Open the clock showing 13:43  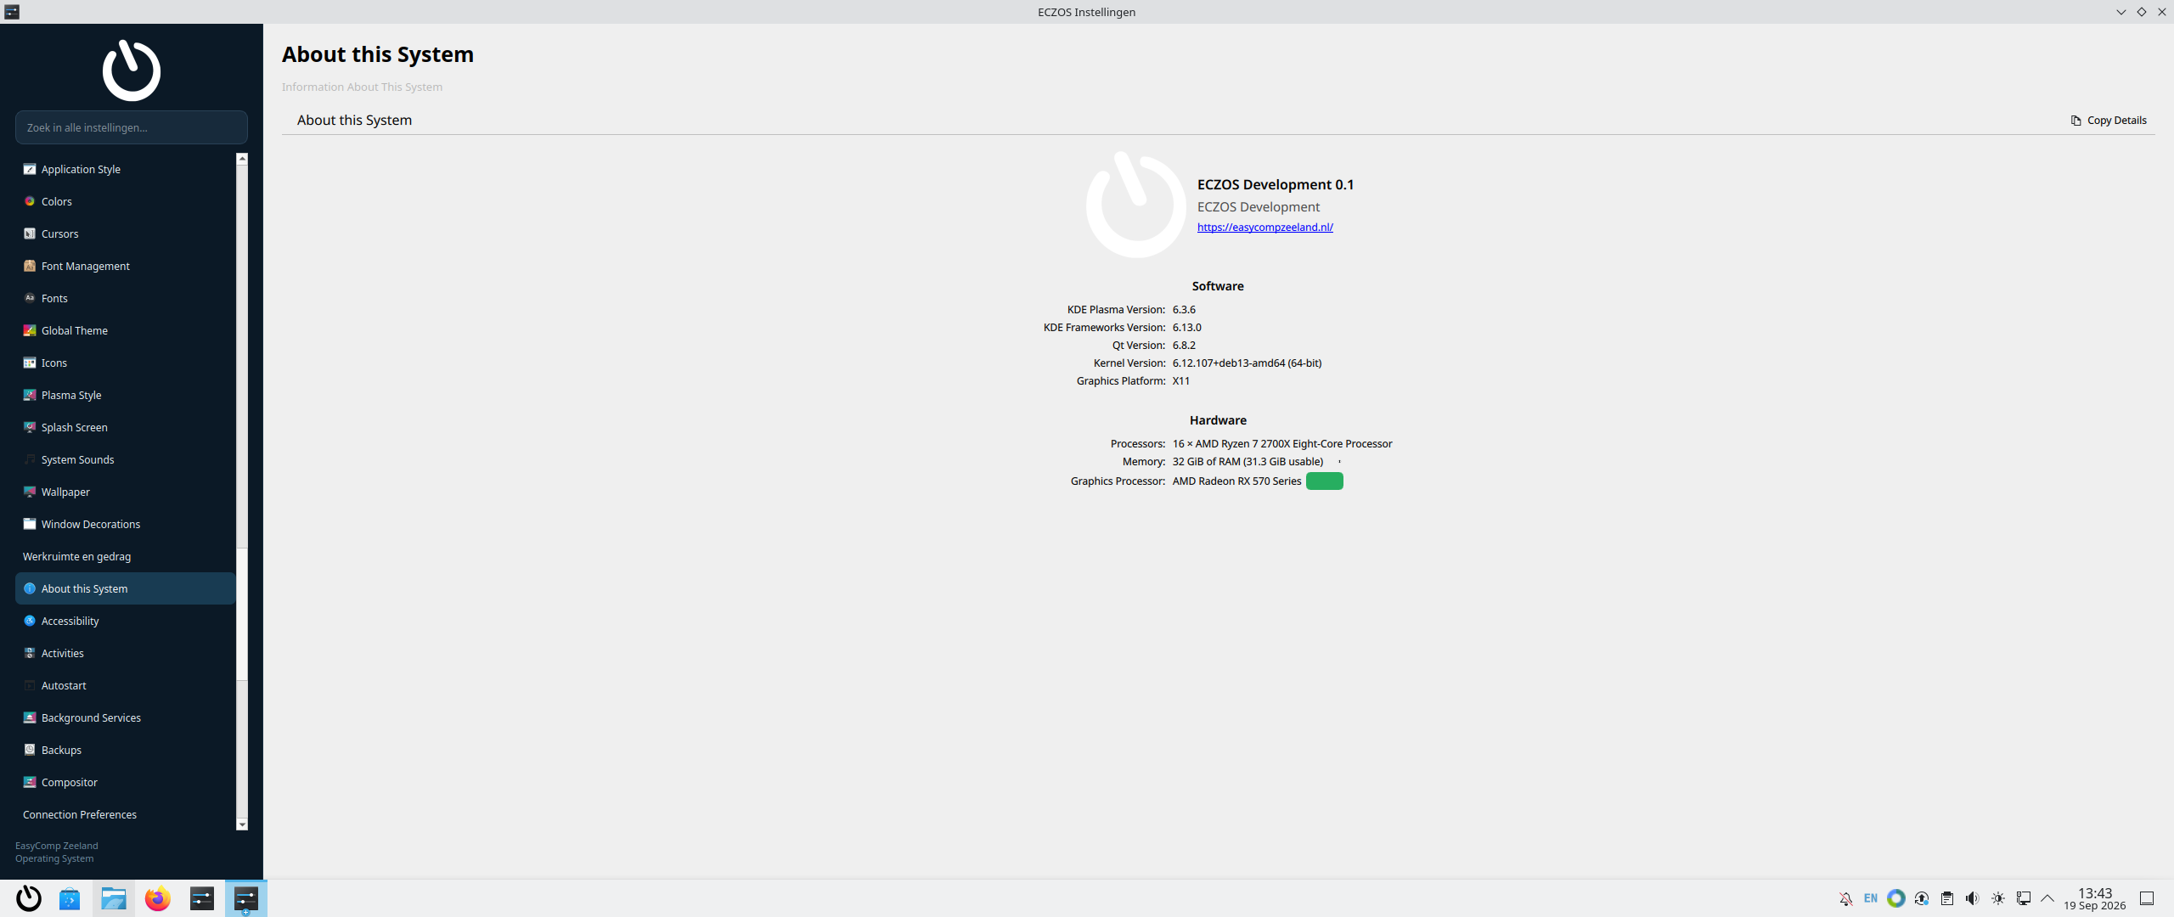tap(2095, 898)
